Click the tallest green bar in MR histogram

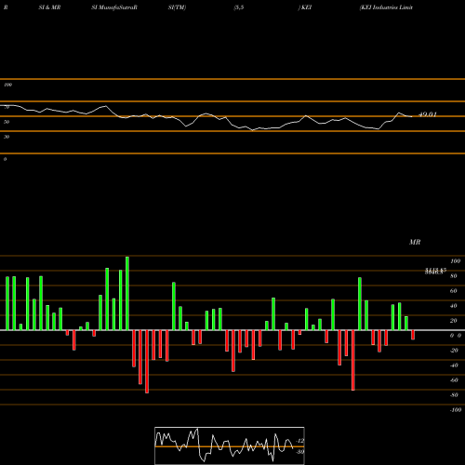[x=127, y=293]
